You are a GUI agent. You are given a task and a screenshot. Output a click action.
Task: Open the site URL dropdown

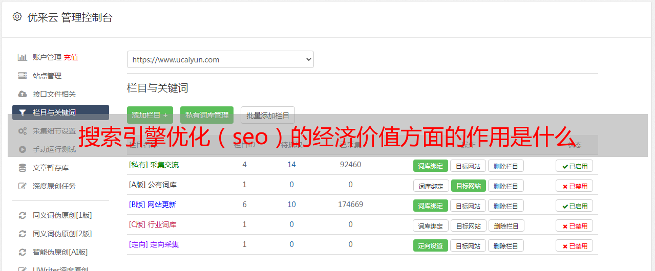pyautogui.click(x=220, y=59)
